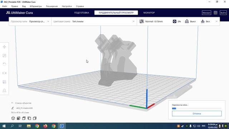This screenshot has height=129, width=229.
Task: Switch to 3D isometric view cube icon
Action: 13,118
